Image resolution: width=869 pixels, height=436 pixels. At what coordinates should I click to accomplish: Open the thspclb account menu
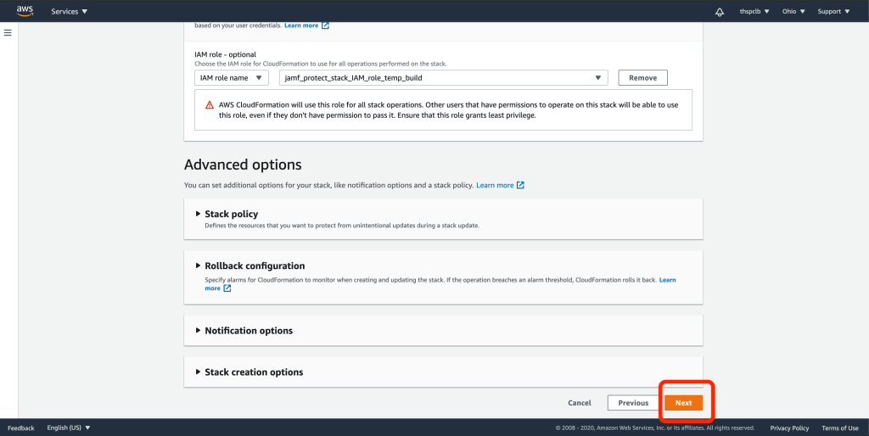click(755, 12)
